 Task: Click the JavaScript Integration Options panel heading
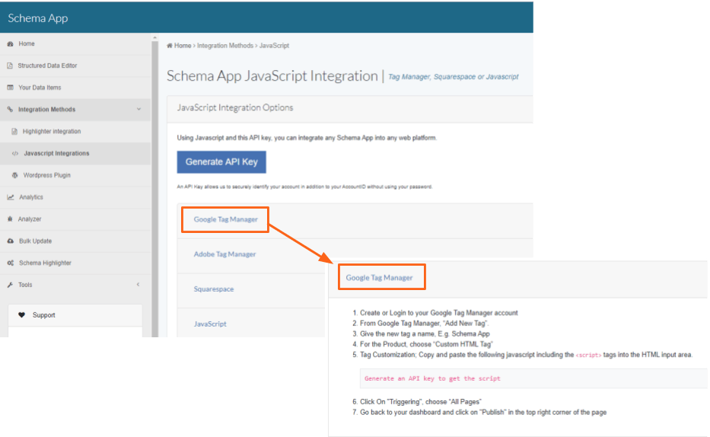coord(235,108)
